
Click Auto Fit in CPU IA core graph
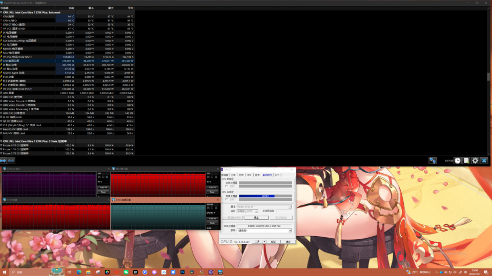tap(103, 188)
